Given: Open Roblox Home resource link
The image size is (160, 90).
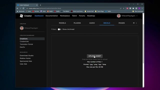Looking at the screenshot, I should [x=25, y=58].
